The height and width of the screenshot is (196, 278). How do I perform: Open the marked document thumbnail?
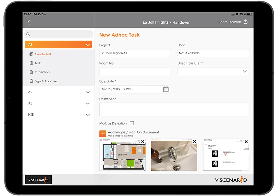(x=226, y=155)
